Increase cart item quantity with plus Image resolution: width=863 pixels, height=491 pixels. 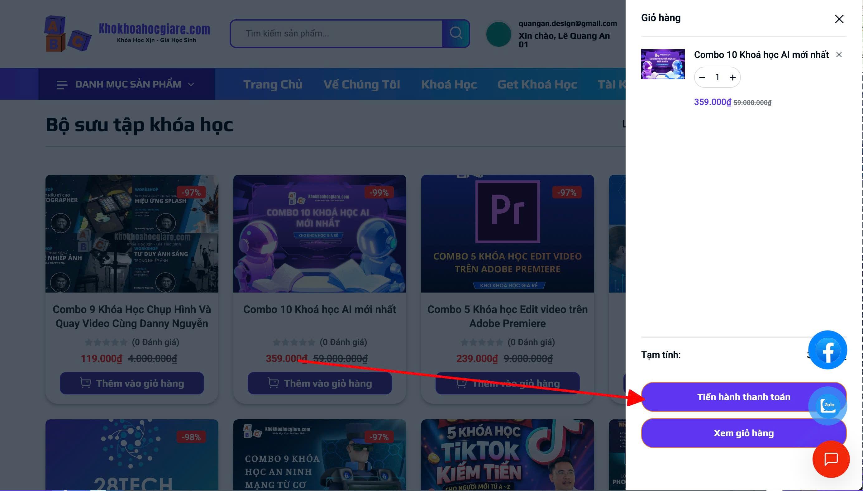coord(732,78)
